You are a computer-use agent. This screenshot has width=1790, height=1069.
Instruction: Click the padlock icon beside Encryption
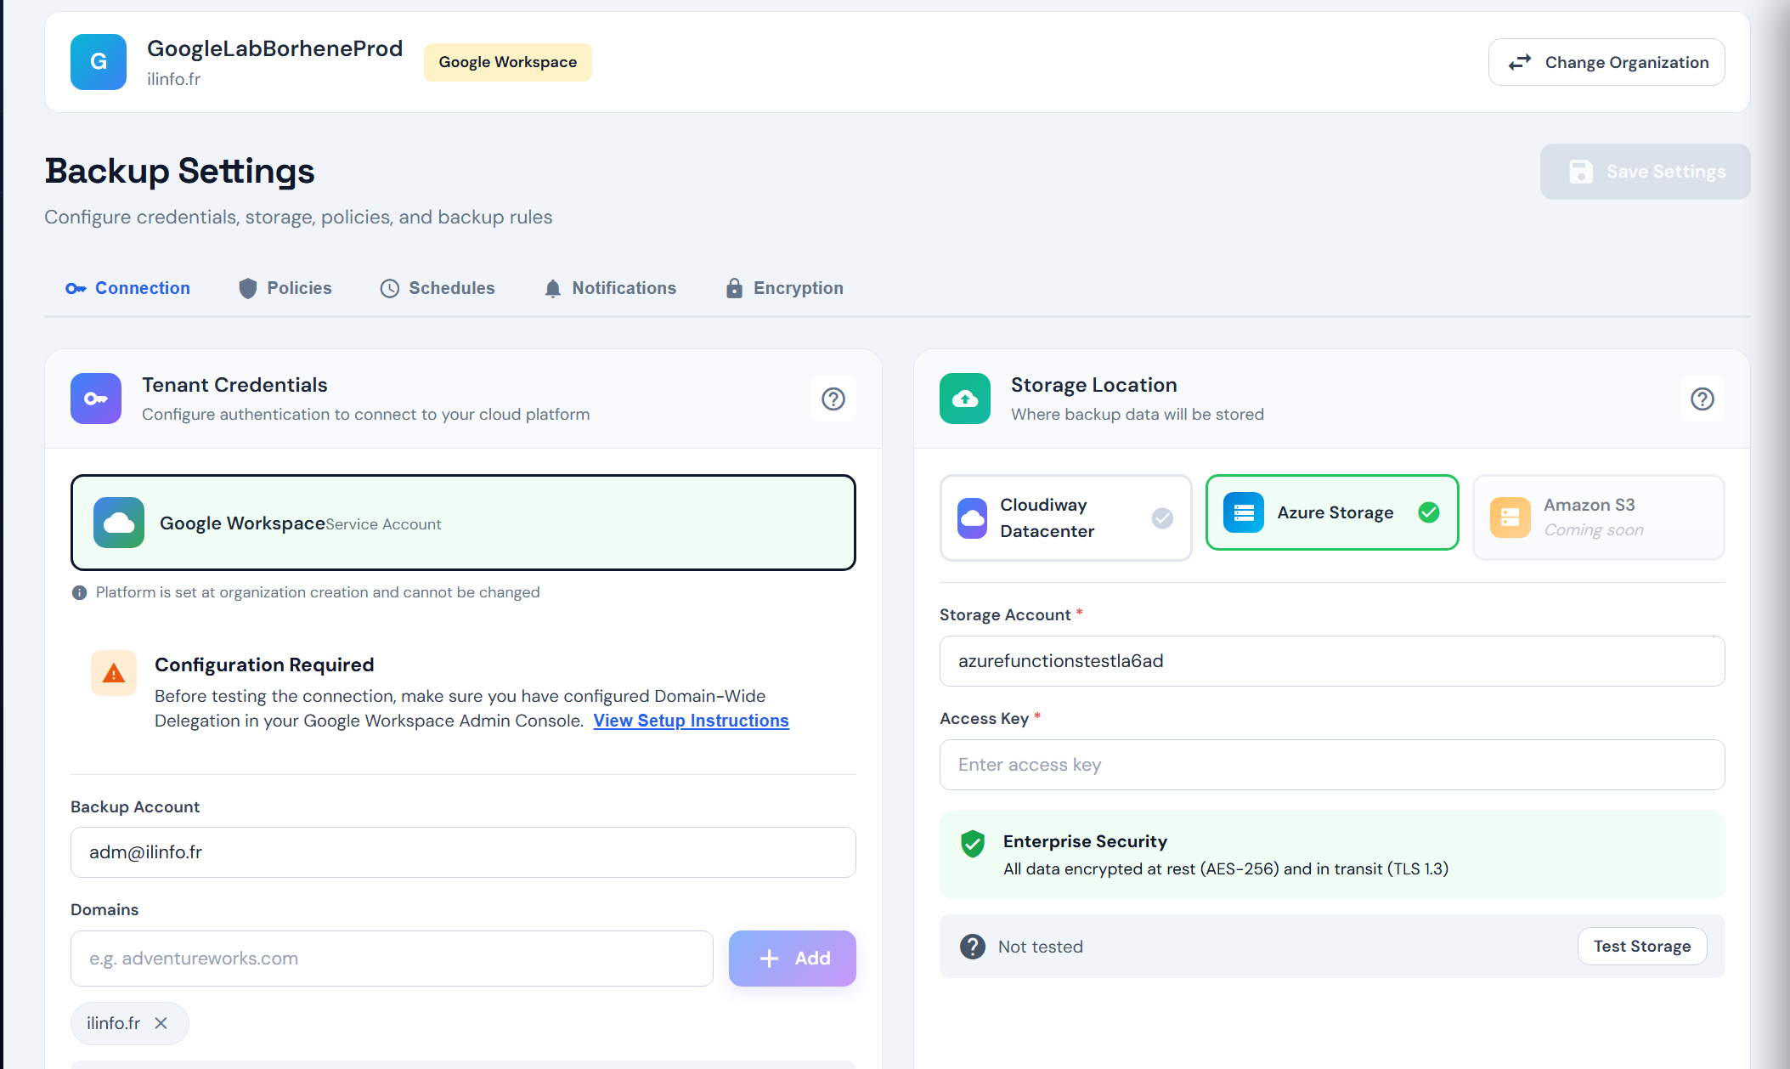[734, 288]
